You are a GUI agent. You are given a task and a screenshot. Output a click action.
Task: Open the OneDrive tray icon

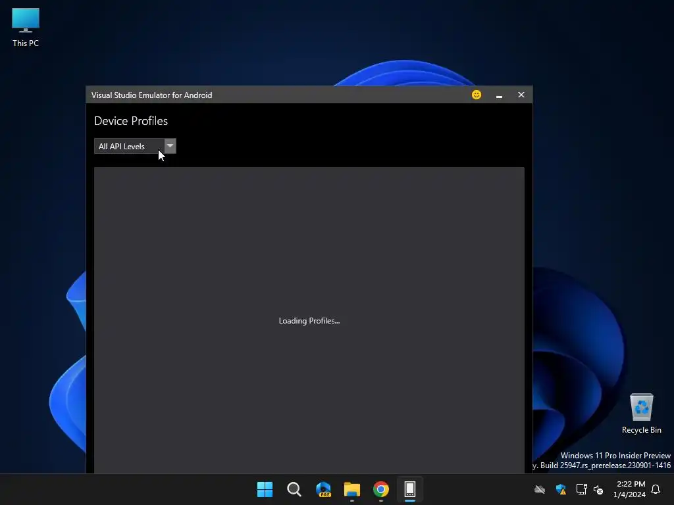click(540, 489)
